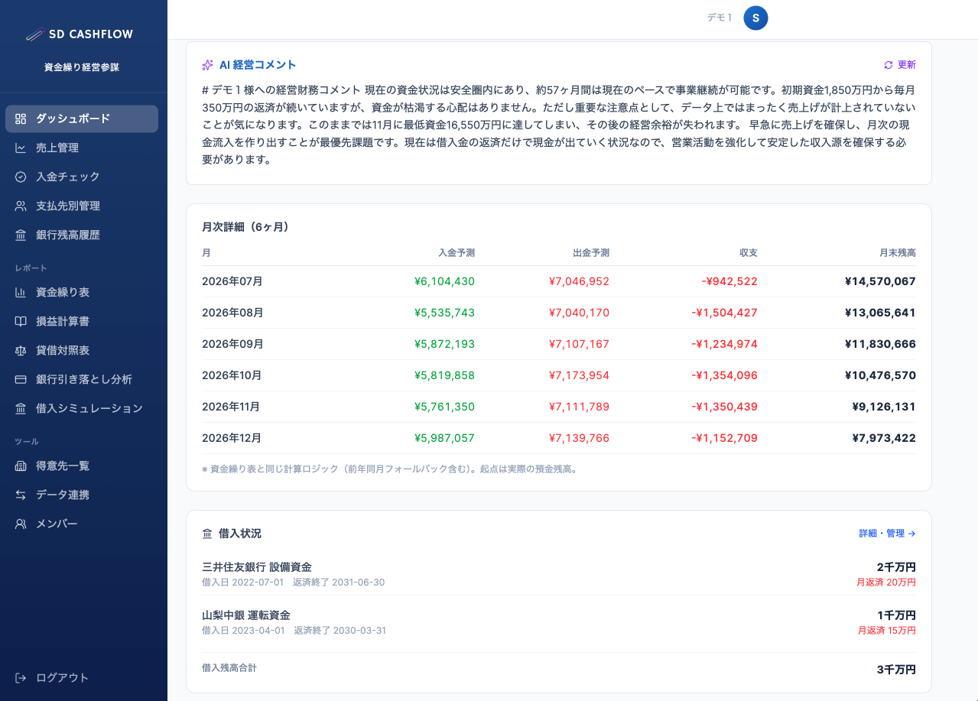Image resolution: width=978 pixels, height=701 pixels.
Task: Click the SD CASHFLOW brand title
Action: (90, 34)
